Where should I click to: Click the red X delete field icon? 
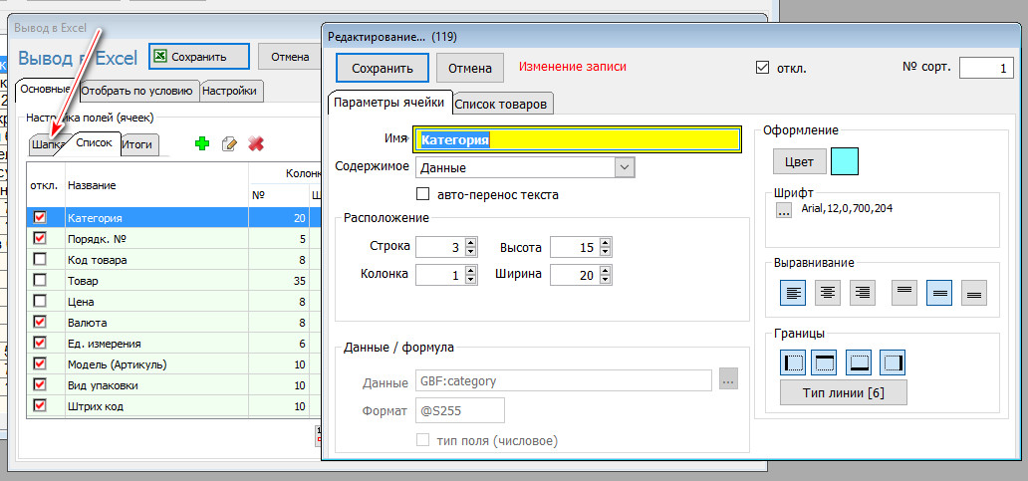pyautogui.click(x=256, y=144)
